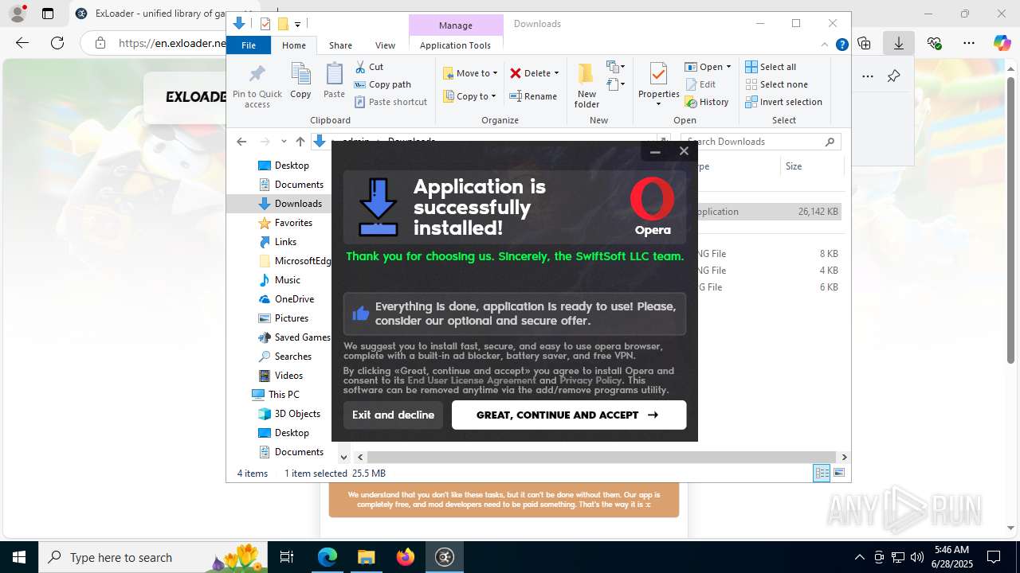This screenshot has width=1020, height=573.
Task: Open the End User License Agreement link
Action: click(472, 380)
